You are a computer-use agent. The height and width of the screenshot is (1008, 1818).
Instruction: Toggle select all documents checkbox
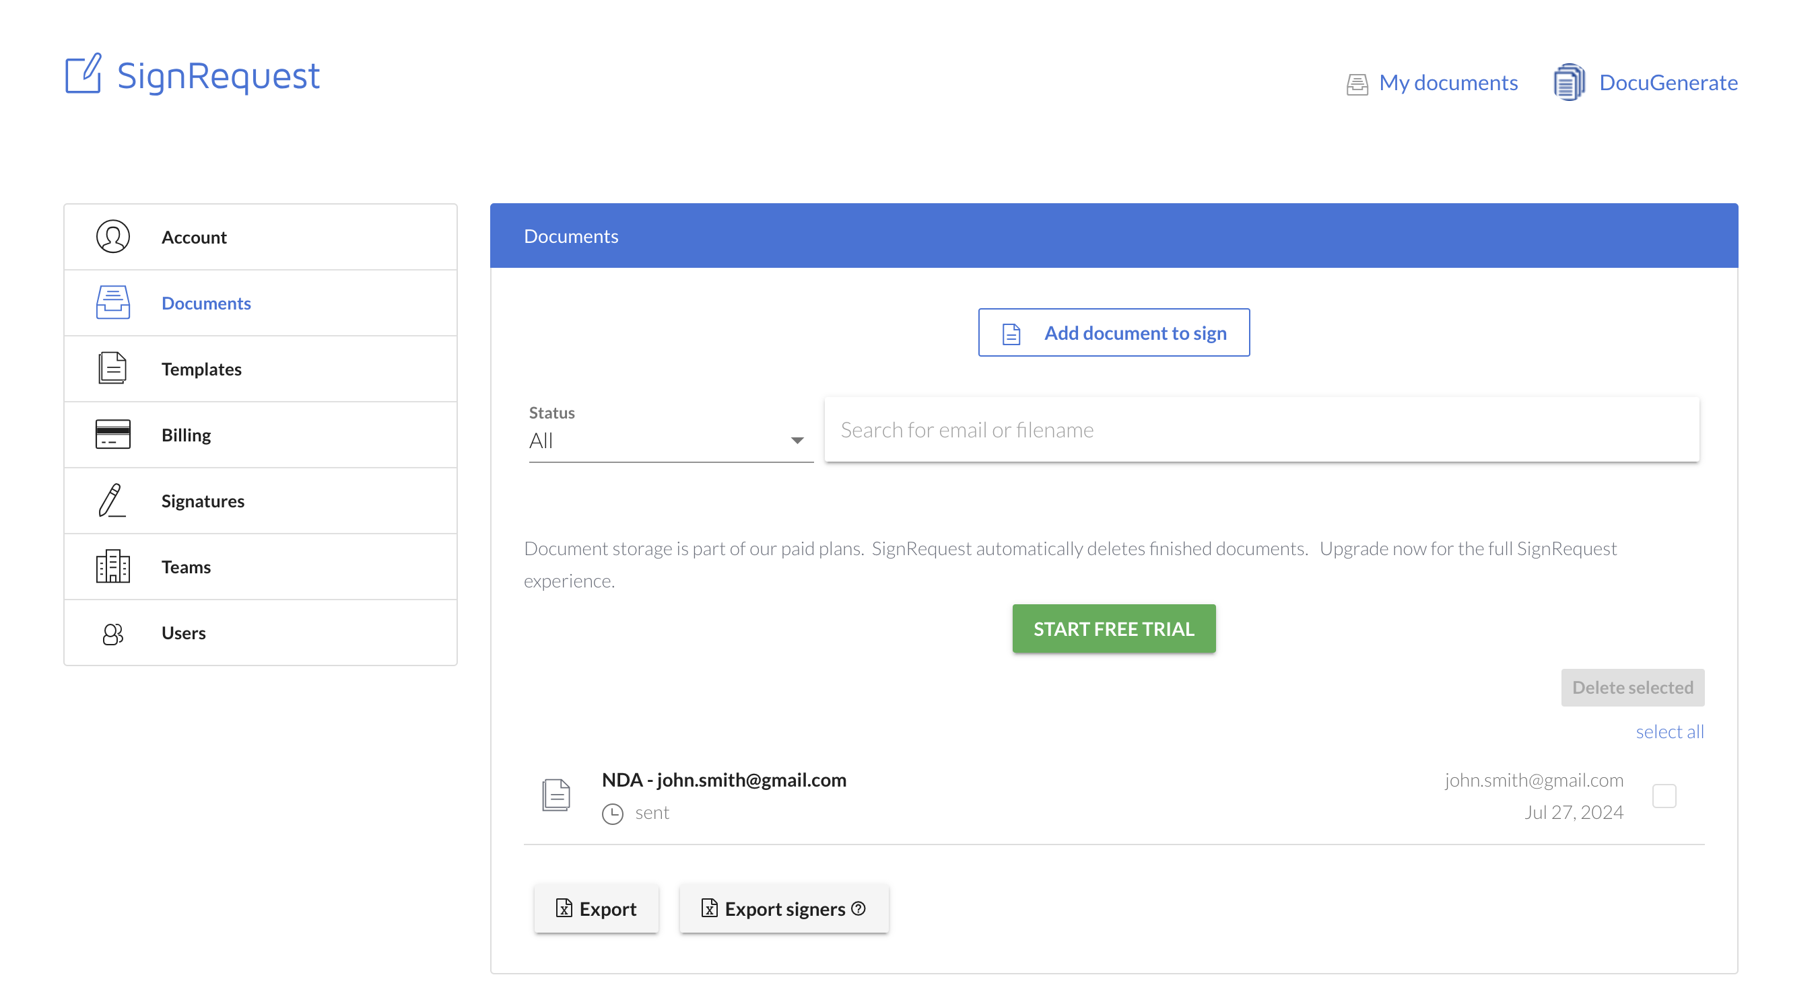pyautogui.click(x=1671, y=731)
